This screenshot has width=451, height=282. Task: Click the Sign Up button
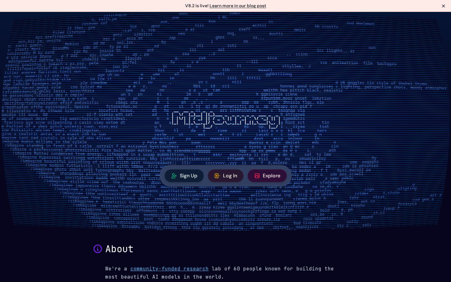click(184, 176)
